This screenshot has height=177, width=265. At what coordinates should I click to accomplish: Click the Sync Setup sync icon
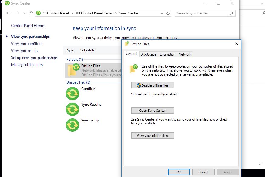pos(72,125)
